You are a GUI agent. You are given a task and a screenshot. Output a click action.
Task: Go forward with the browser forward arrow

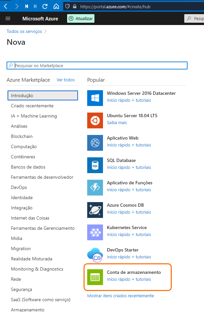click(17, 7)
